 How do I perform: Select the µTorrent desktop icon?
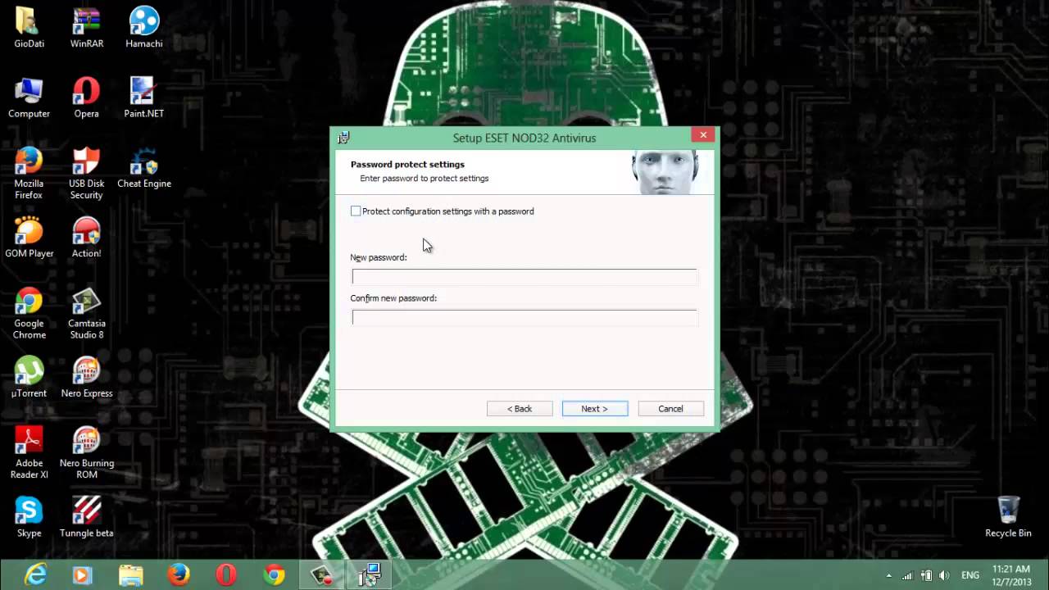29,377
